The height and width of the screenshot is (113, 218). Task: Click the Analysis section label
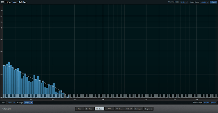tap(6, 109)
